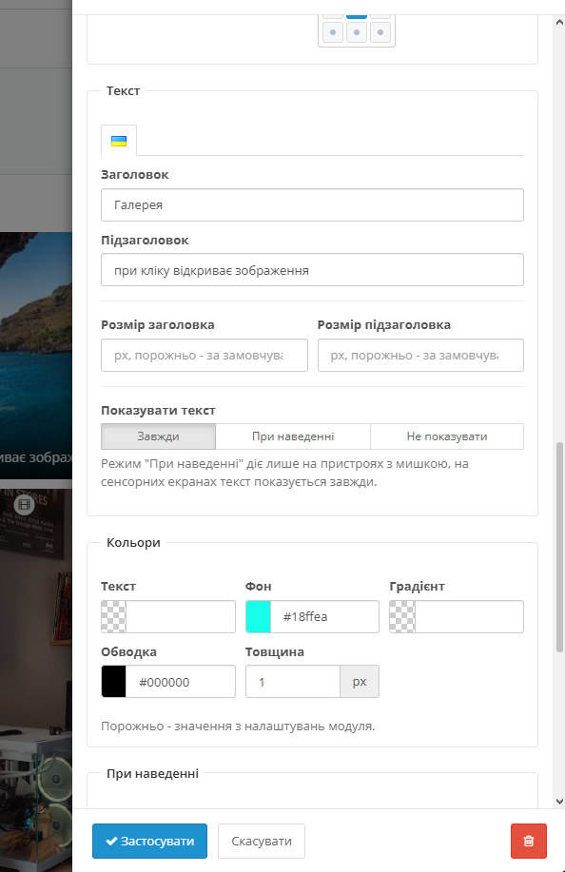The height and width of the screenshot is (872, 565).
Task: Select bottom-right position dot in grid
Action: pyautogui.click(x=380, y=32)
